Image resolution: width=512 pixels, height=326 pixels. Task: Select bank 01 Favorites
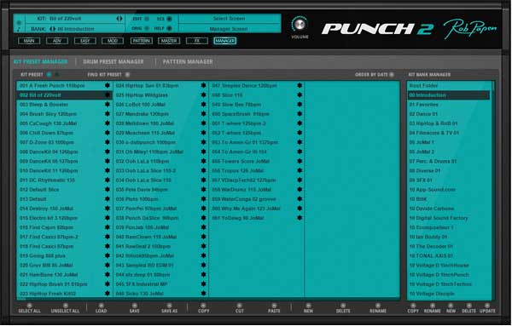pos(449,105)
